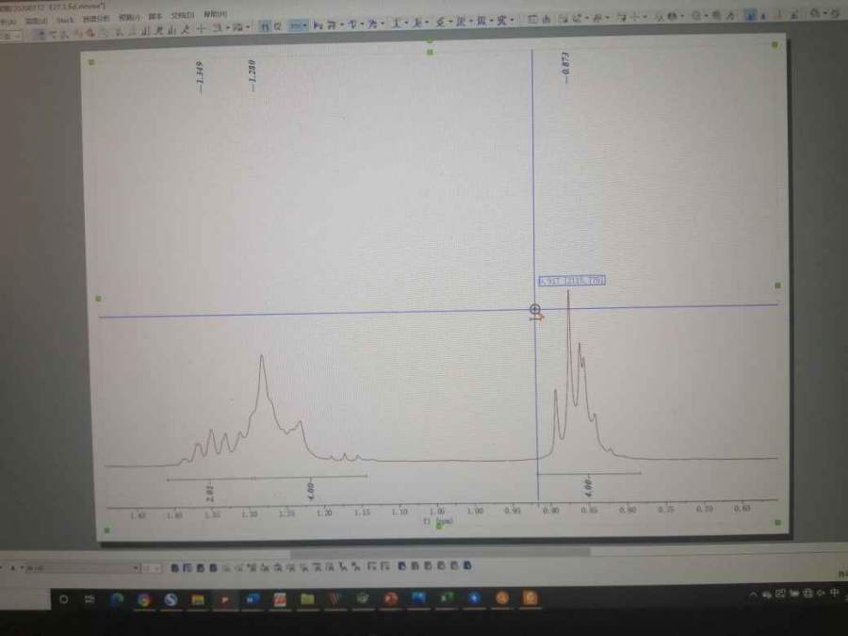The height and width of the screenshot is (636, 848).
Task: Click the Windows search circle on taskbar
Action: [x=64, y=599]
